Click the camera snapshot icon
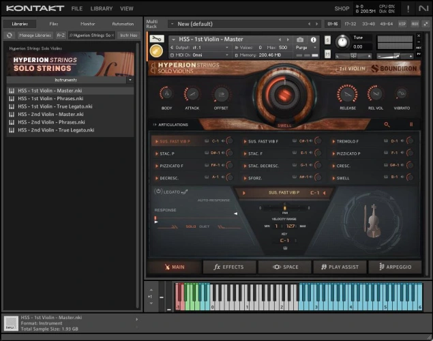Image resolution: width=433 pixels, height=341 pixels. 299,40
